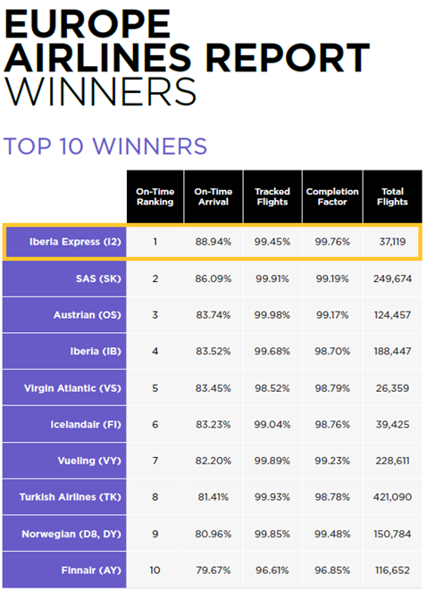427x591 pixels.
Task: Select the 421,090 total flights cell
Action: (x=393, y=496)
